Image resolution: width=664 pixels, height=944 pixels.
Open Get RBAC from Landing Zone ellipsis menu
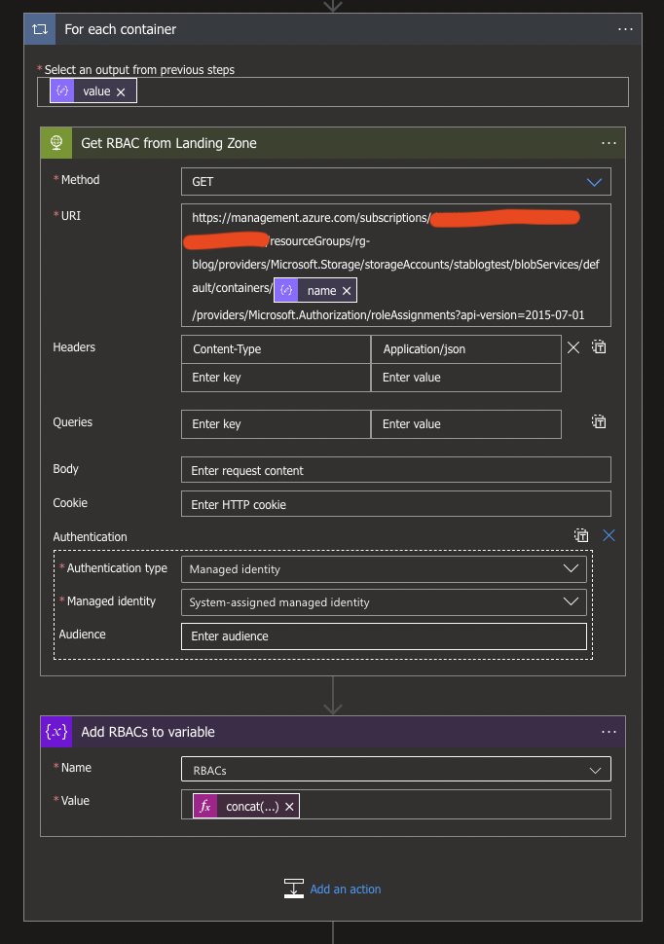point(609,143)
